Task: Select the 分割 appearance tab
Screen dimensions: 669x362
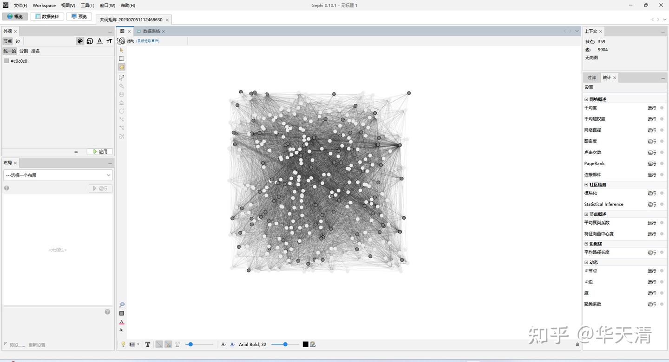Action: (x=23, y=51)
